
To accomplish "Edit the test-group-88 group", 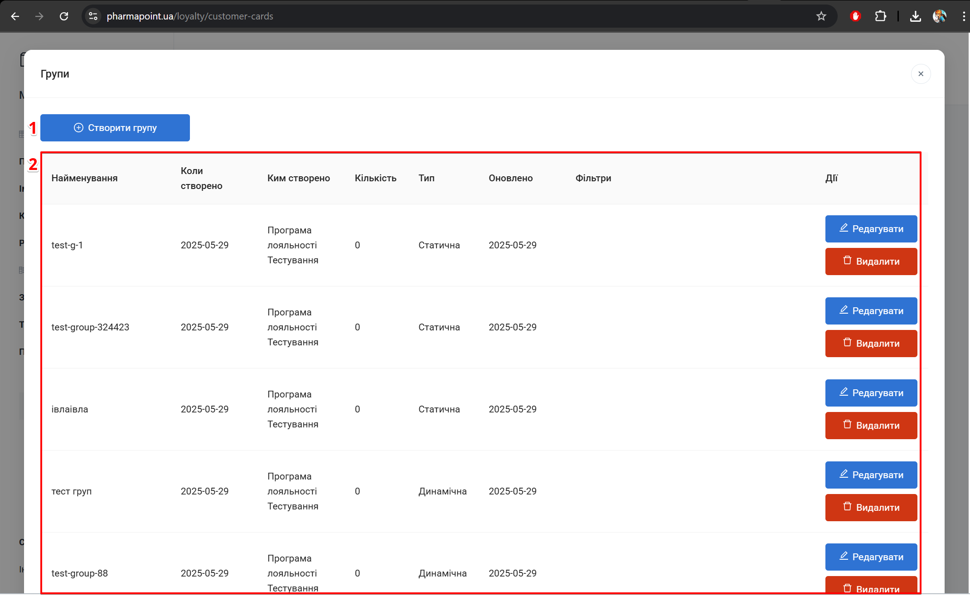I will (x=871, y=557).
